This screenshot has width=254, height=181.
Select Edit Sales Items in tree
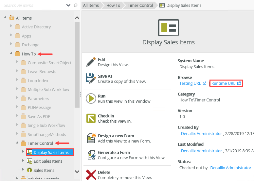coord(48,161)
